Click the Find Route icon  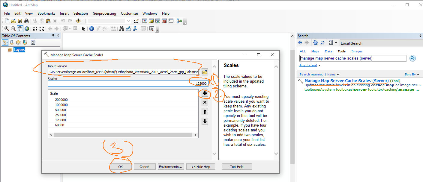[x=128, y=29]
